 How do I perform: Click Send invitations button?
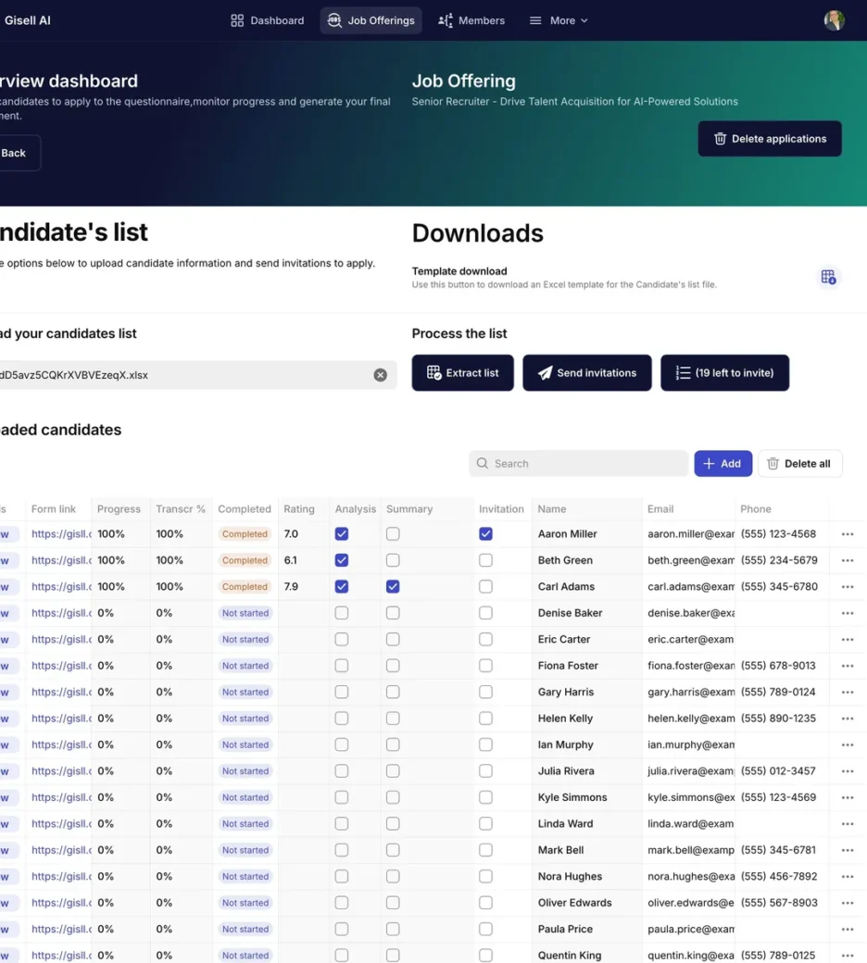pos(586,373)
